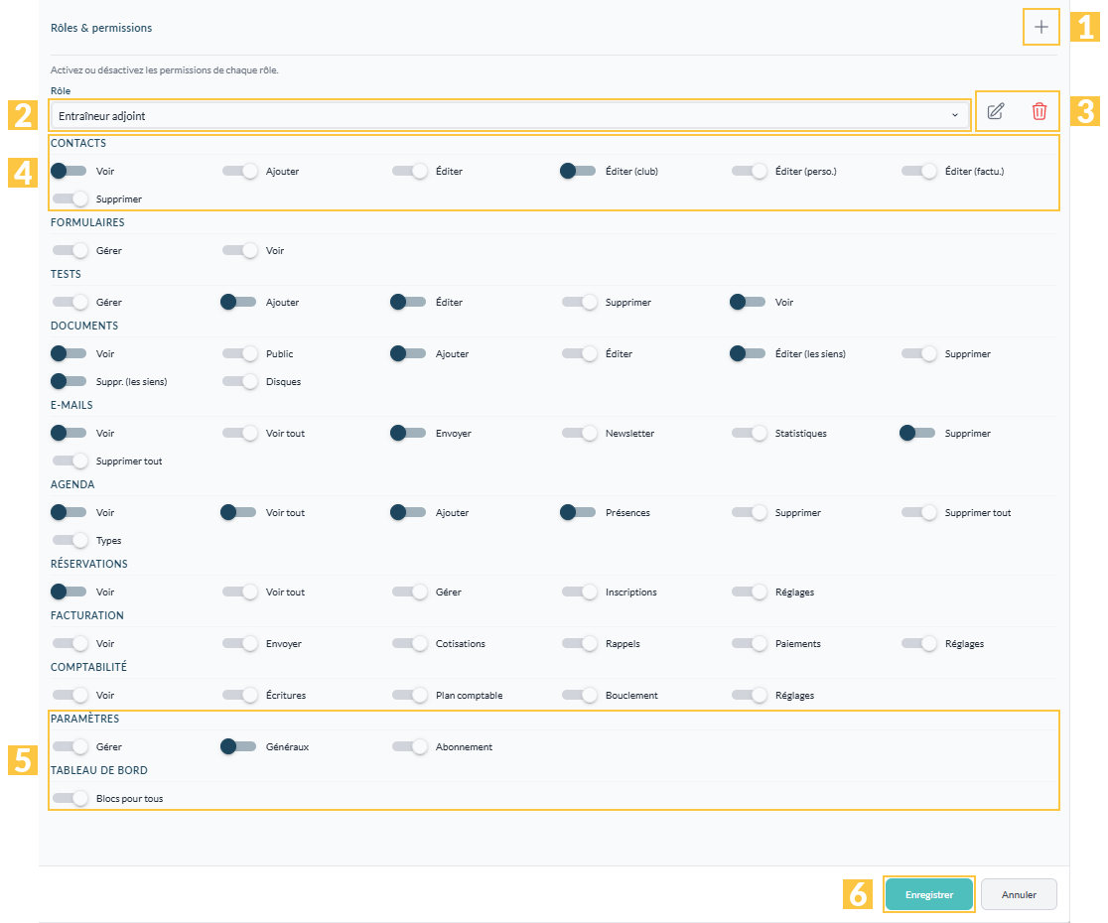Enable the Comptabilité Écritures permission
This screenshot has width=1108, height=923.
tap(240, 695)
